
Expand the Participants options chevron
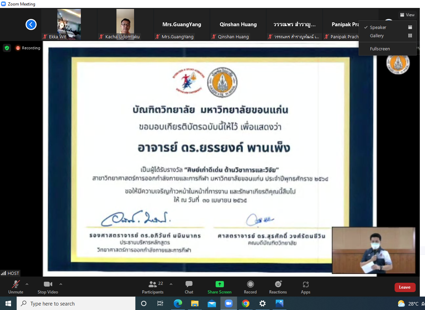[x=171, y=284]
